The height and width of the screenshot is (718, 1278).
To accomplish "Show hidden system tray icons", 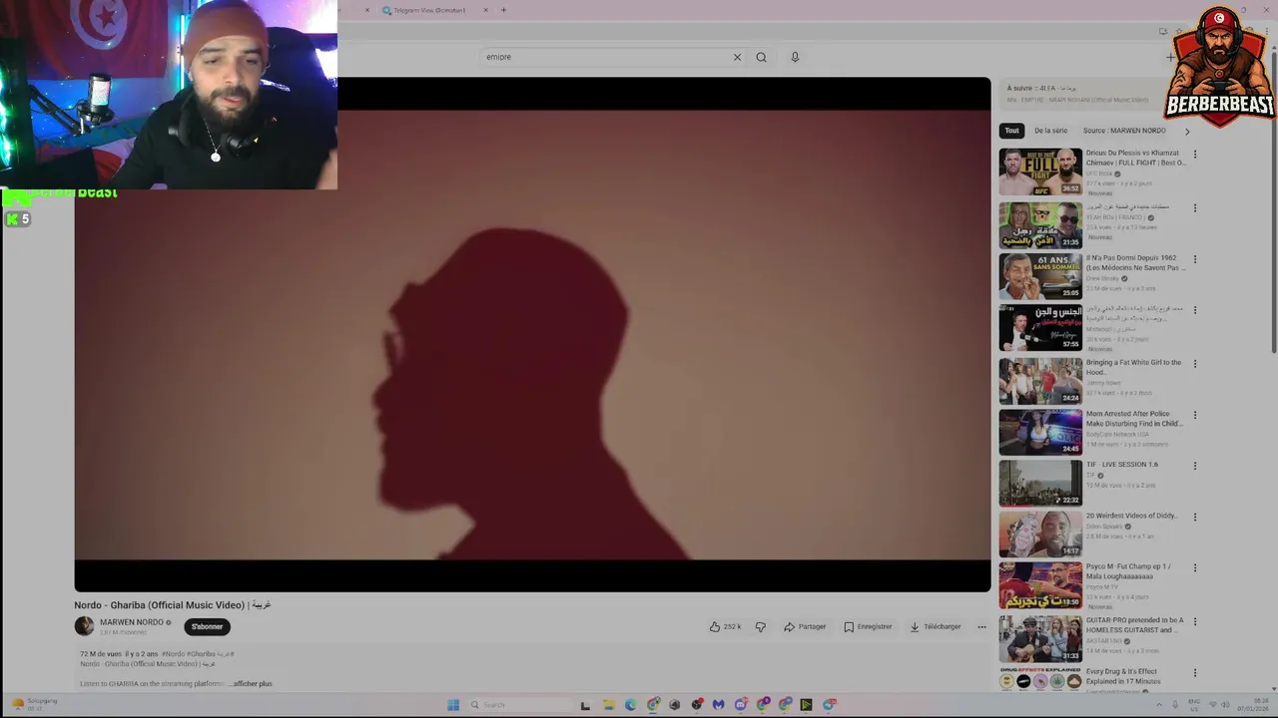I will tap(1160, 705).
